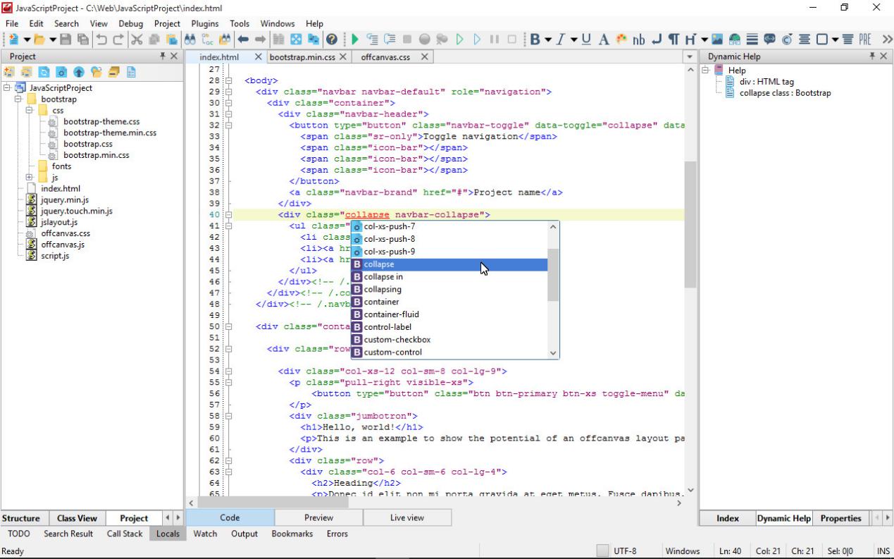Show more toolbar items via the chevron overflow
The image size is (894, 559).
[886, 39]
